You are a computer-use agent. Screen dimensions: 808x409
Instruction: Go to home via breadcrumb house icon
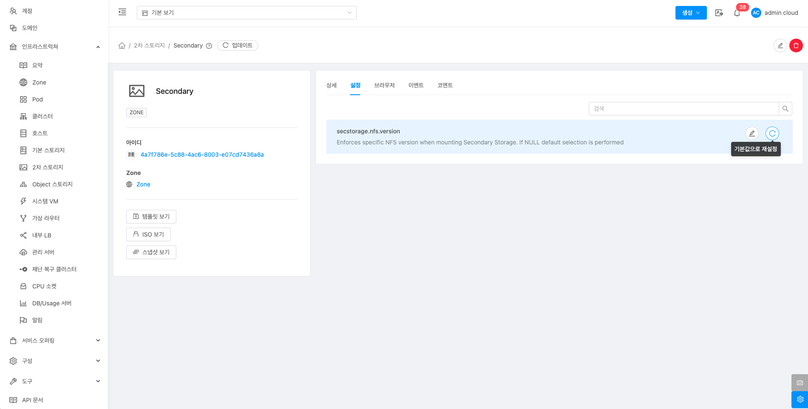coord(122,45)
